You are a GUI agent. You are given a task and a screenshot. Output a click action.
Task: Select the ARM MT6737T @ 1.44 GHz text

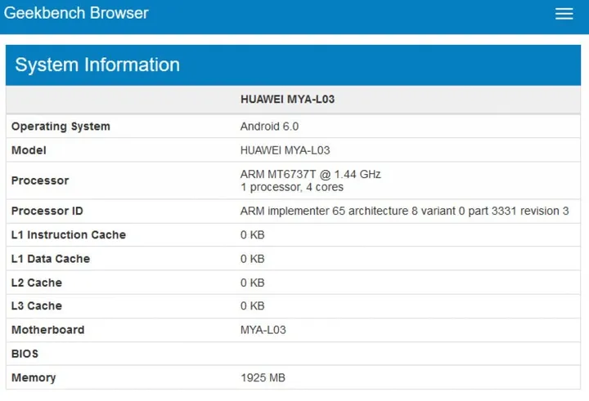310,174
